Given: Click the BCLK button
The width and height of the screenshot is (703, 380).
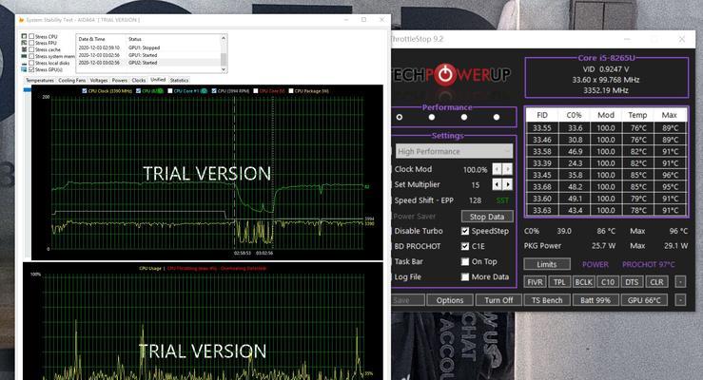Looking at the screenshot, I should [584, 282].
